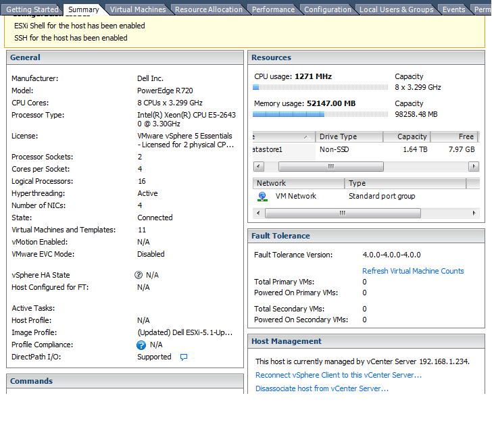This screenshot has width=494, height=429.
Task: Open the Configuration tab
Action: (328, 9)
